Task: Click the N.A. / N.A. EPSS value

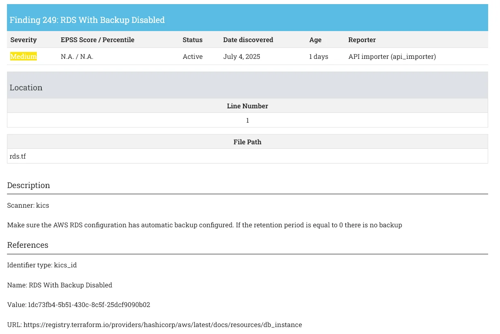Action: click(77, 56)
